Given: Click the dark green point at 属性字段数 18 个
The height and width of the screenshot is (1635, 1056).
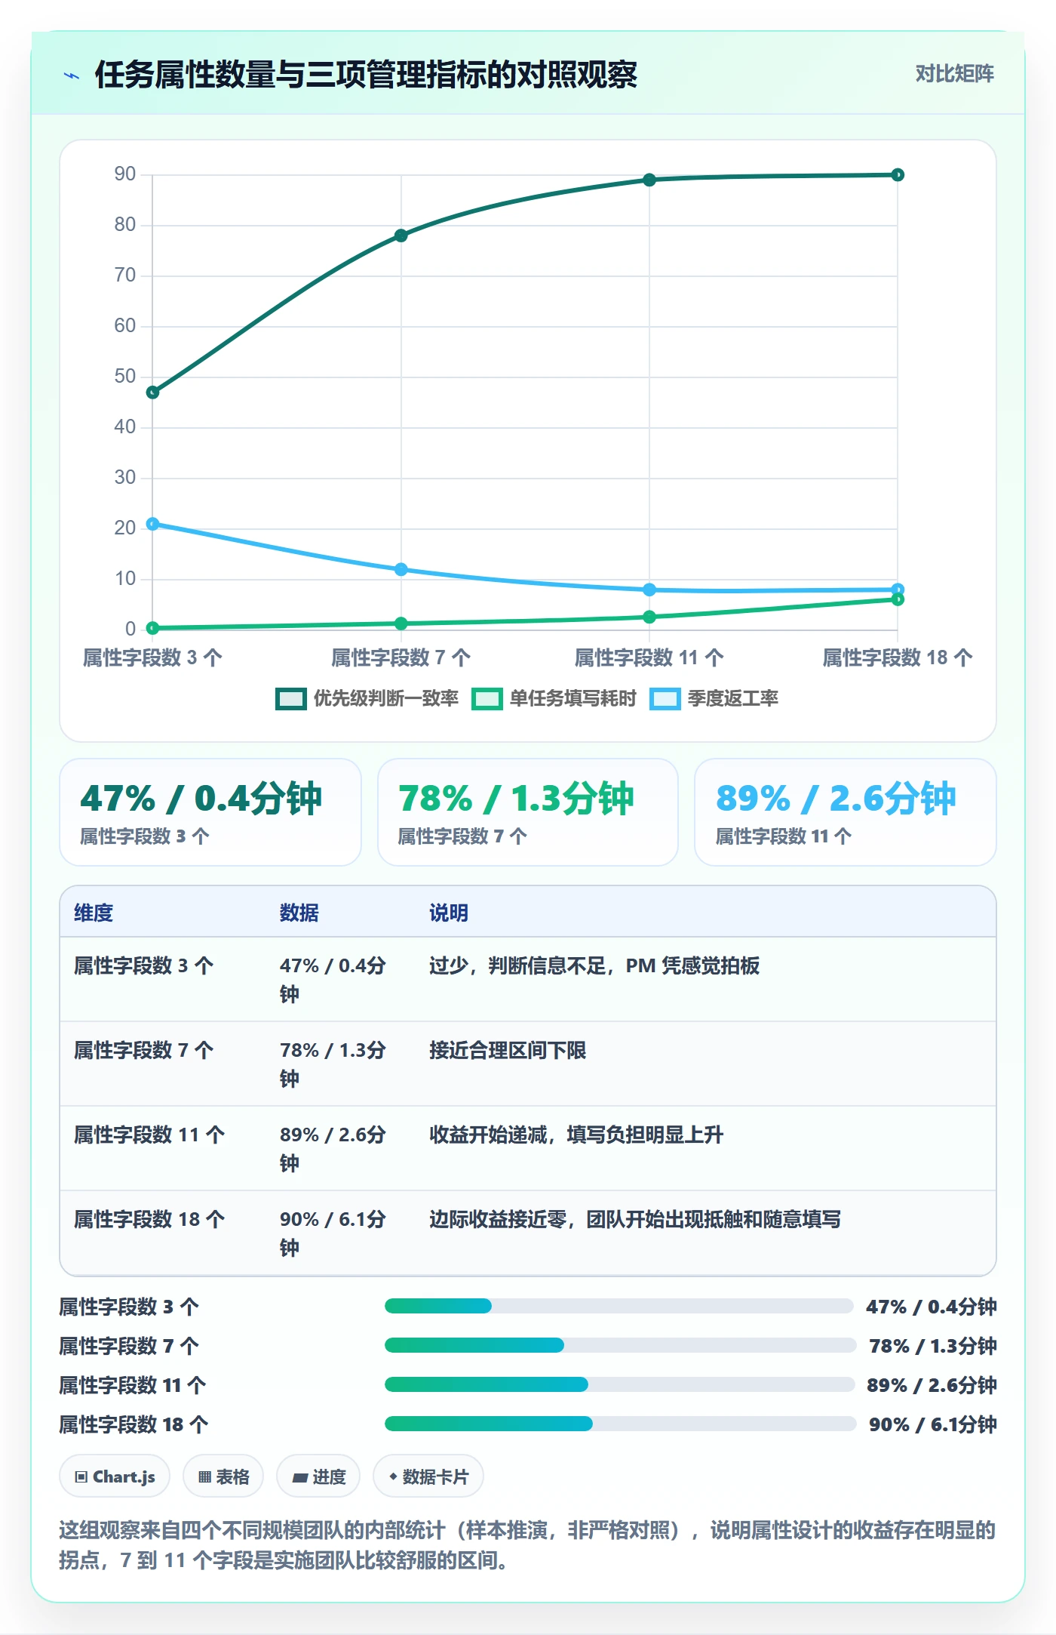Looking at the screenshot, I should (x=898, y=175).
